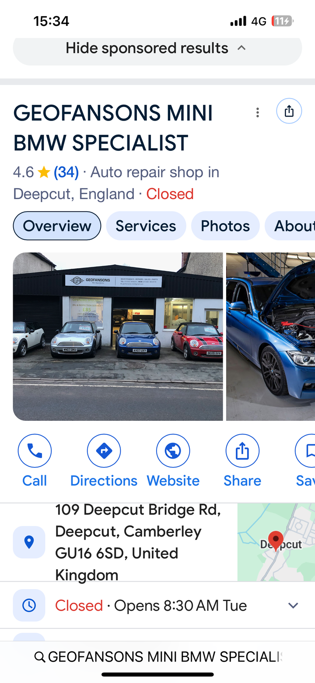Open the garage storefront photo
315x683 pixels.
tap(118, 336)
